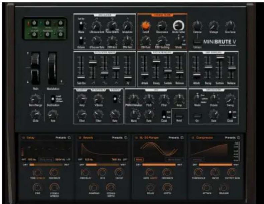Click the Reverb effect name selector

point(88,138)
